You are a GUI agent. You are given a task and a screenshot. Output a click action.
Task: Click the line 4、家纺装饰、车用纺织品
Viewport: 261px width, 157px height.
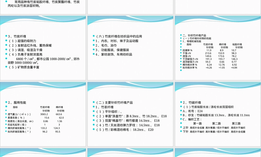pyautogui.click(x=114, y=54)
